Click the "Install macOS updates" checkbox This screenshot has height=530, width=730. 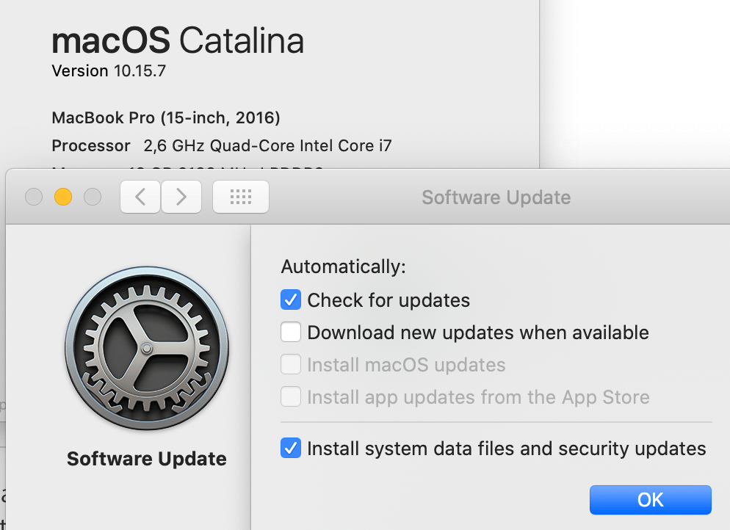(x=291, y=364)
